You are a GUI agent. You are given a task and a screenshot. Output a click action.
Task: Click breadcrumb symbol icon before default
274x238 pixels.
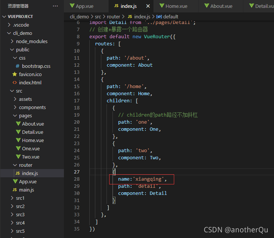159,16
